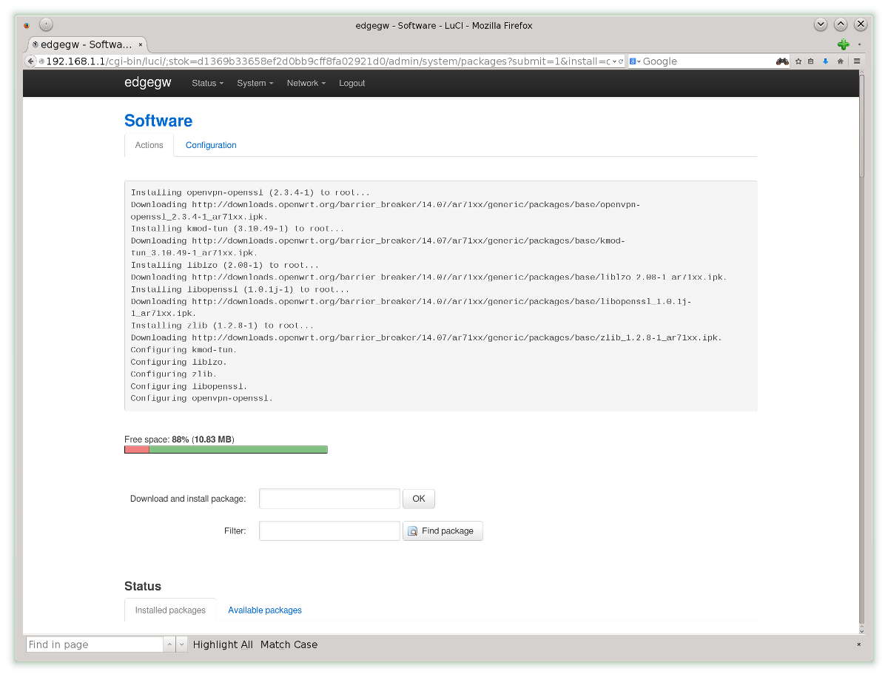Image resolution: width=888 pixels, height=677 pixels.
Task: Click the Find package button
Action: pyautogui.click(x=443, y=531)
